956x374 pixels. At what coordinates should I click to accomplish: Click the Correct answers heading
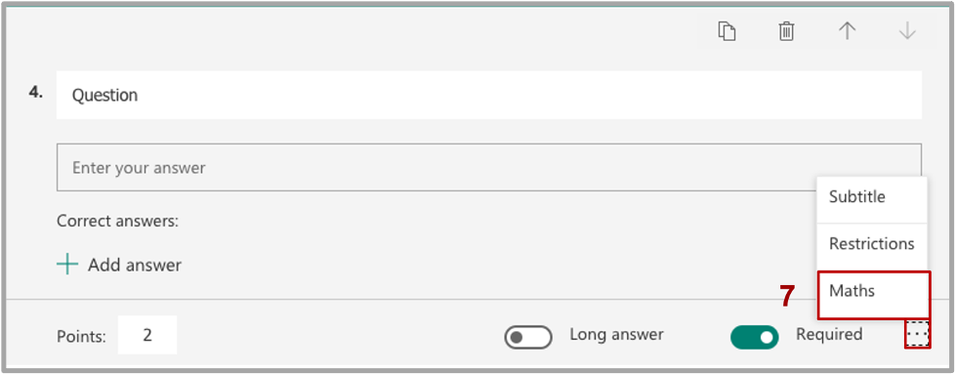118,221
